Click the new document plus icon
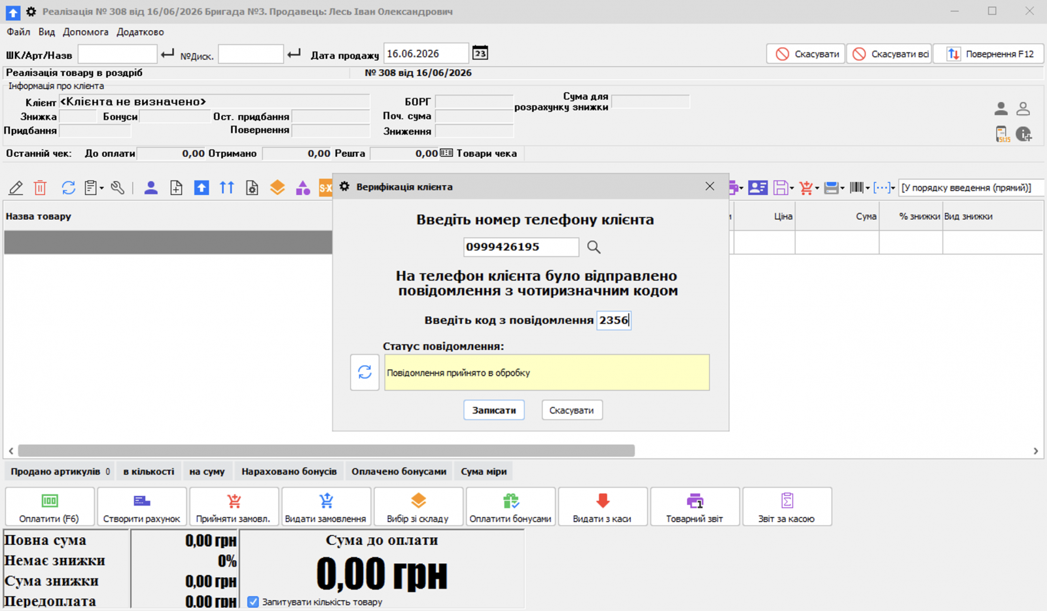Image resolution: width=1047 pixels, height=611 pixels. pos(176,188)
